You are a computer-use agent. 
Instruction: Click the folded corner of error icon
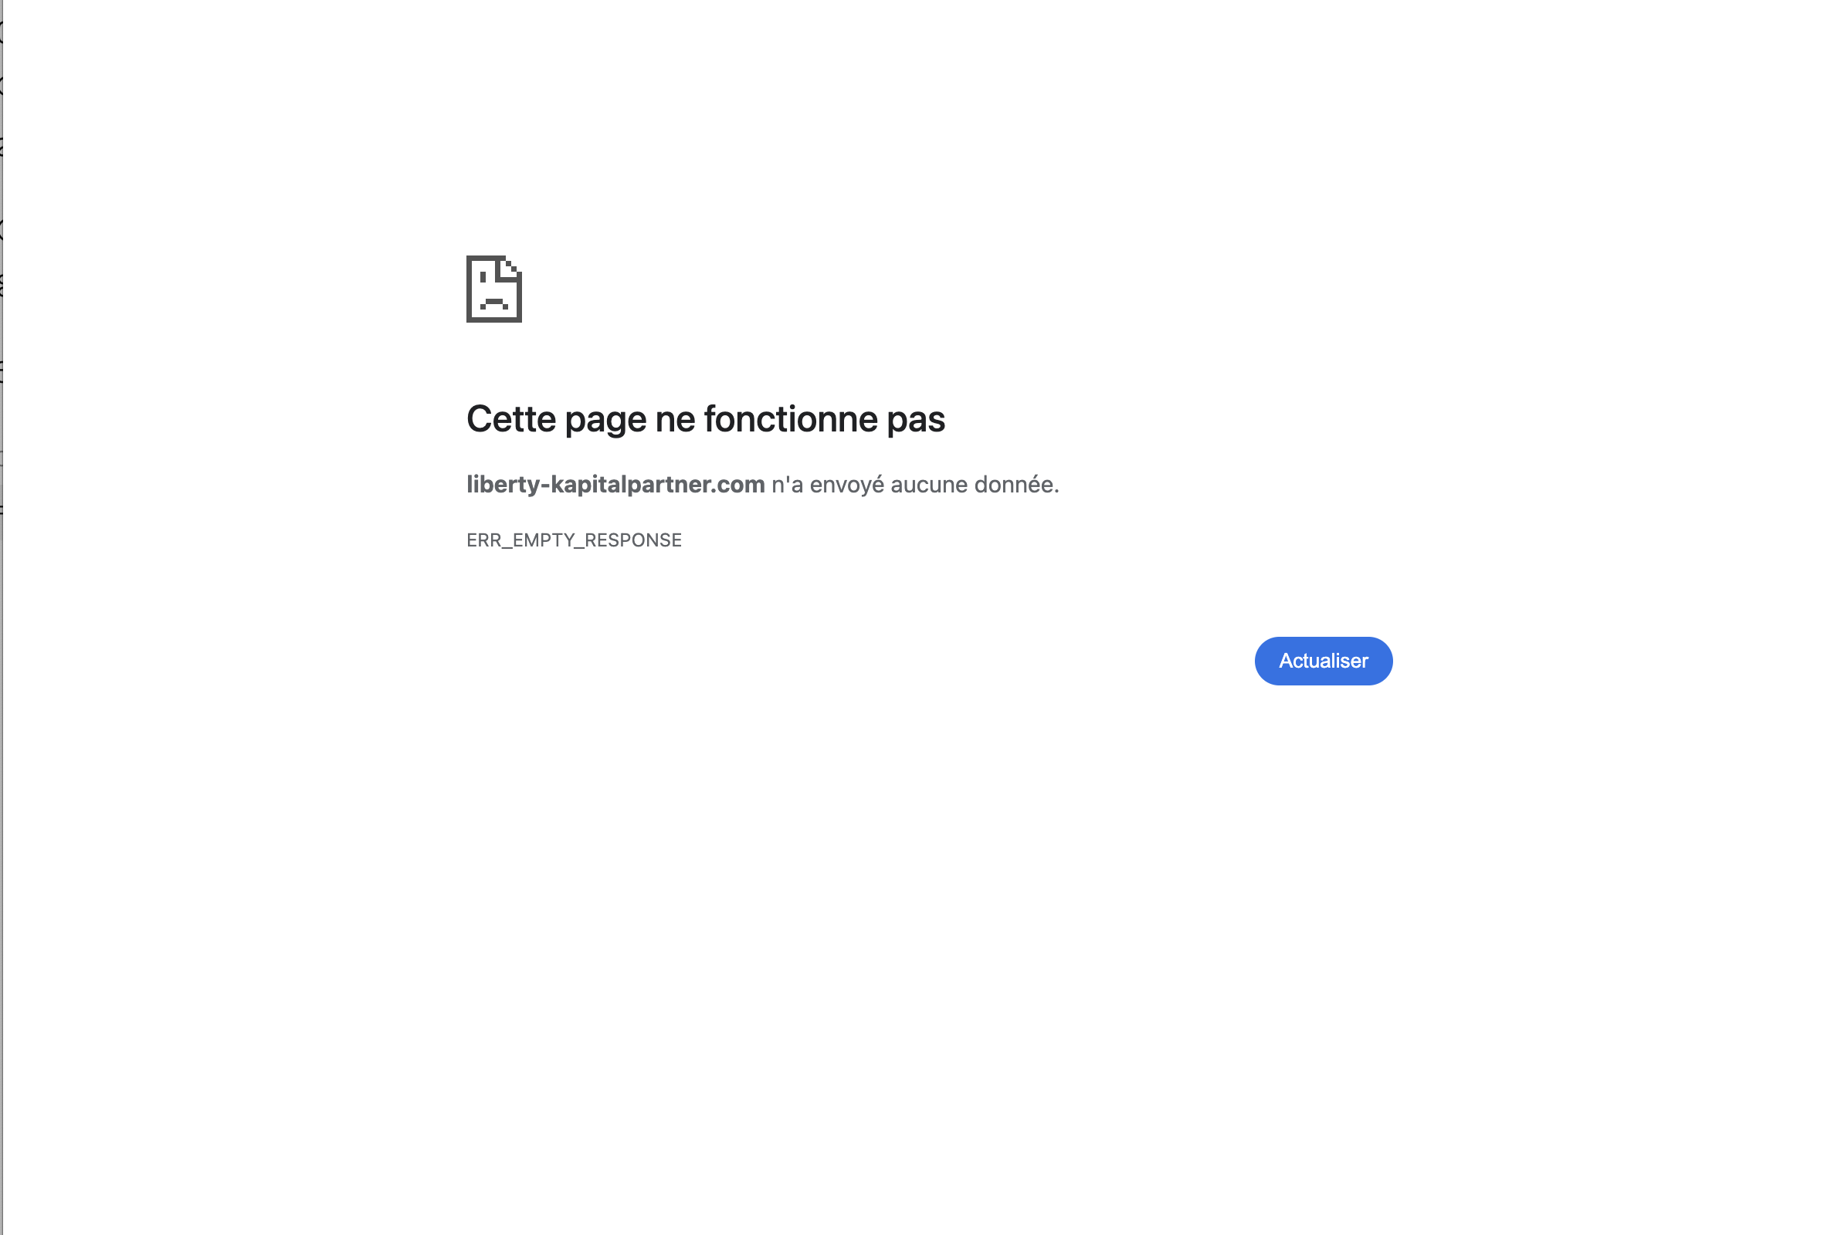(509, 268)
